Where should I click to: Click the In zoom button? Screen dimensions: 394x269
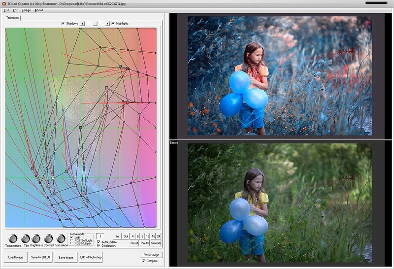point(117,236)
